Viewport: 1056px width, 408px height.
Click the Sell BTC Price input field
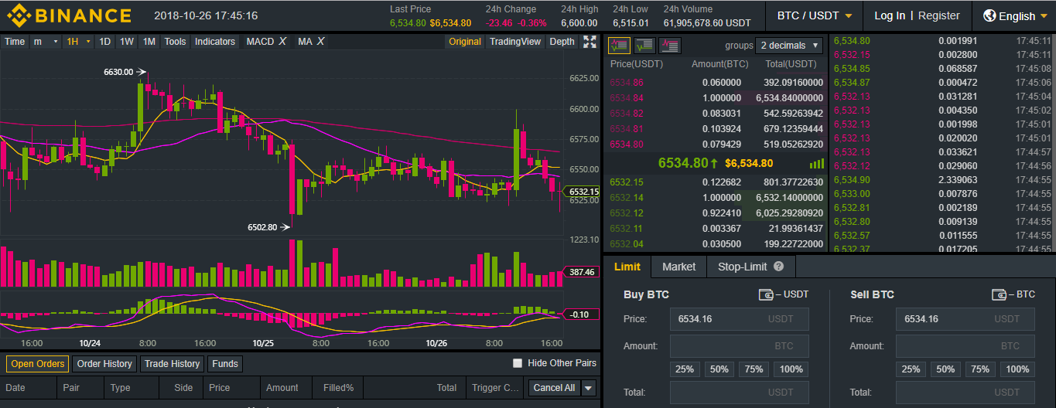pyautogui.click(x=965, y=319)
